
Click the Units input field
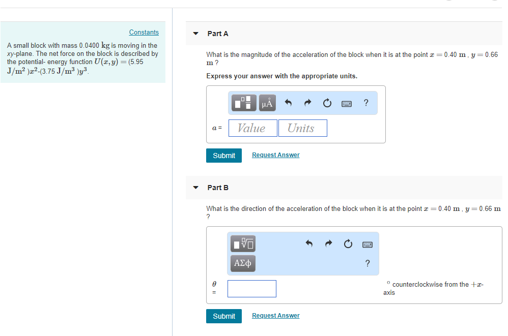[302, 128]
